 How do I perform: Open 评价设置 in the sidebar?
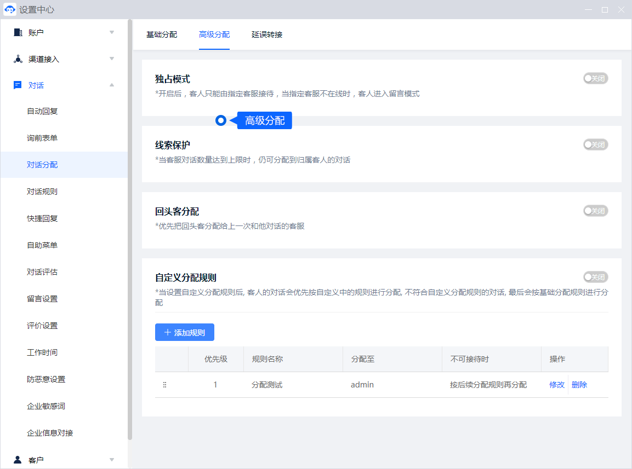(42, 326)
